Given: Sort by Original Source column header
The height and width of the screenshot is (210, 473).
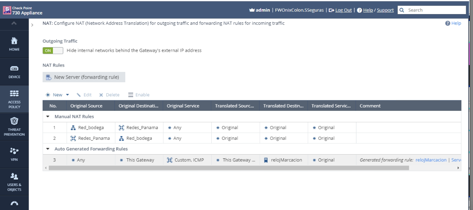Looking at the screenshot, I should [x=86, y=106].
